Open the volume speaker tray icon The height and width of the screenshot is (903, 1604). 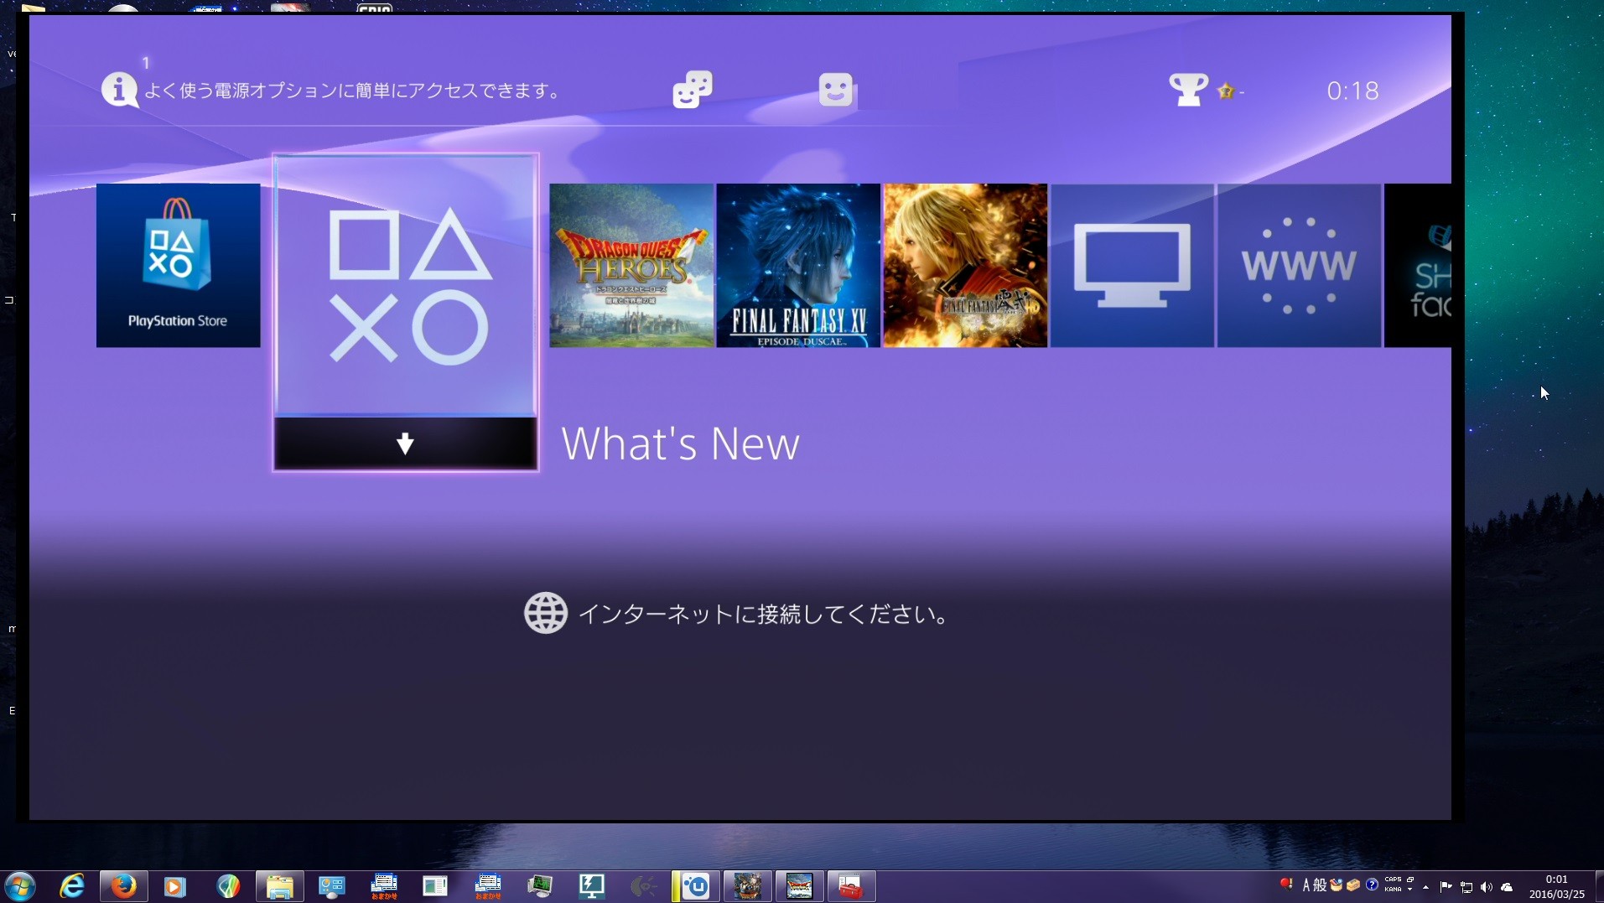click(x=1486, y=887)
